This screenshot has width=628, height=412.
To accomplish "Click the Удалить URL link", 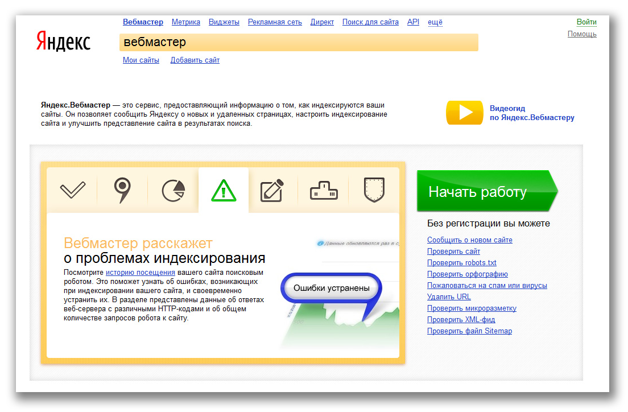I will tap(449, 296).
